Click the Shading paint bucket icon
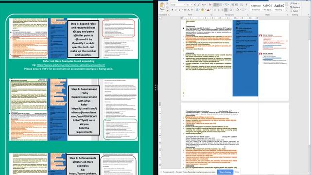The image size is (311, 175). [238, 10]
